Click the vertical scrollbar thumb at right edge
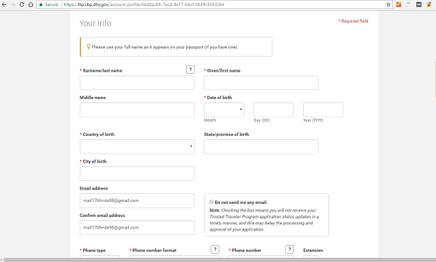 (x=435, y=79)
